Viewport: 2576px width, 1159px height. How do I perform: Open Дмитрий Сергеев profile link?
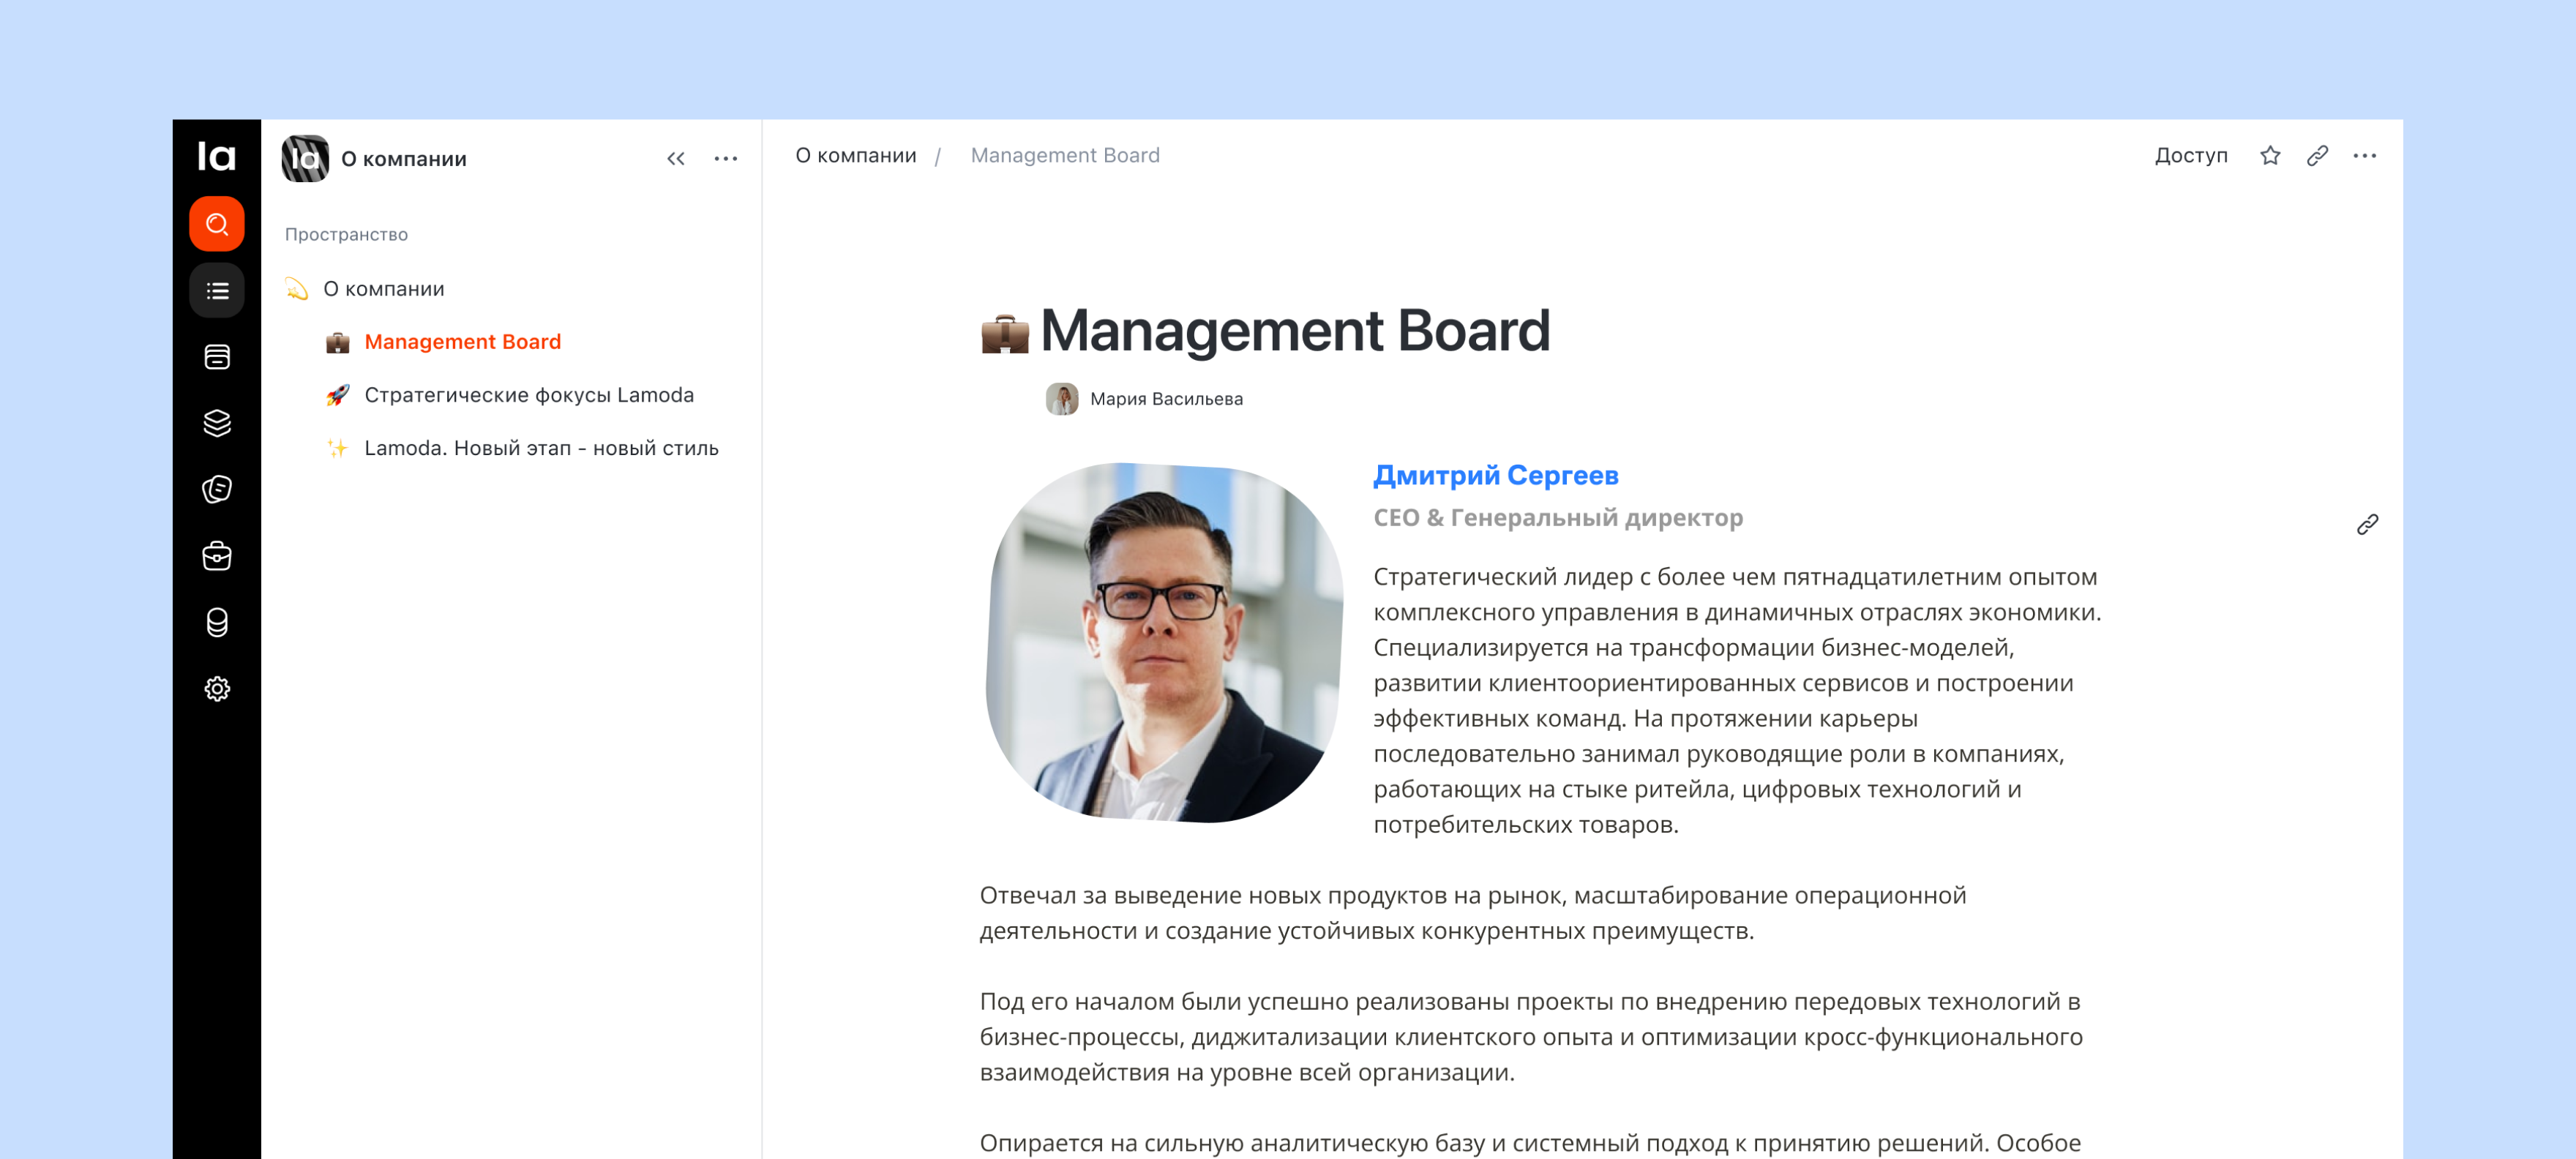click(1494, 475)
